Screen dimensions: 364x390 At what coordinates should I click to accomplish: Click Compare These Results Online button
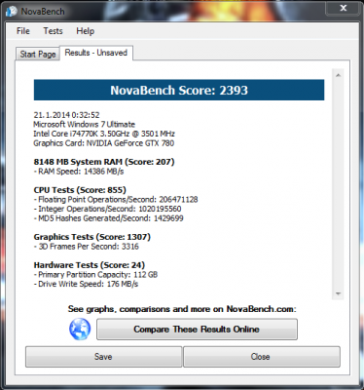[x=197, y=330]
